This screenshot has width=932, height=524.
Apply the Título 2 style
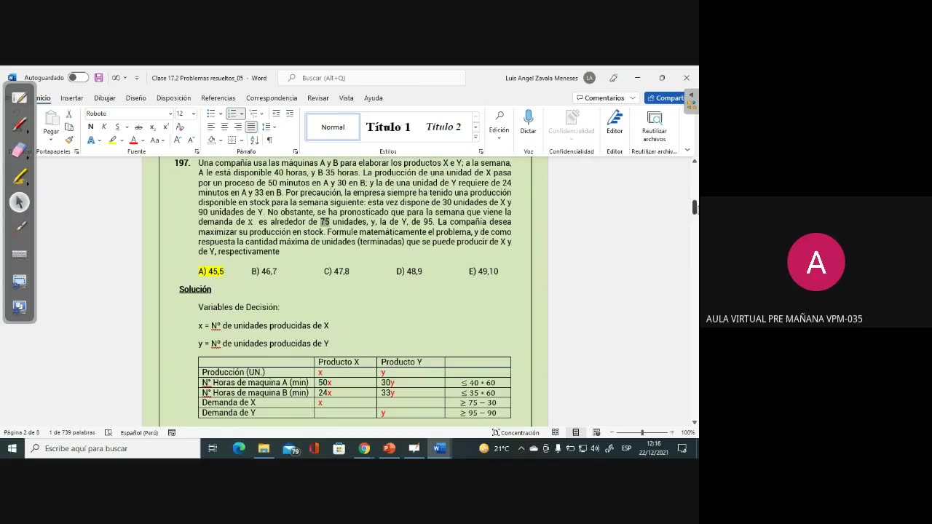443,127
